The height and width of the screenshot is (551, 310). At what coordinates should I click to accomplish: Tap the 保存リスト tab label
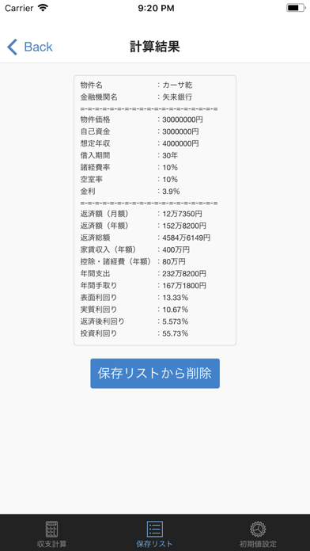click(x=155, y=544)
